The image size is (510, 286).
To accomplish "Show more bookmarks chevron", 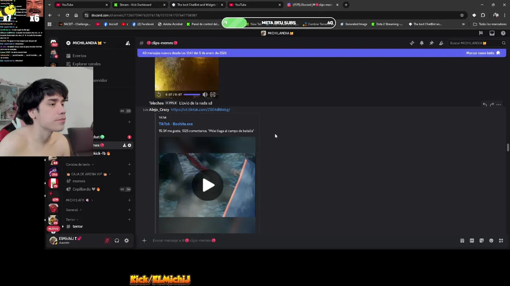I will (x=463, y=24).
